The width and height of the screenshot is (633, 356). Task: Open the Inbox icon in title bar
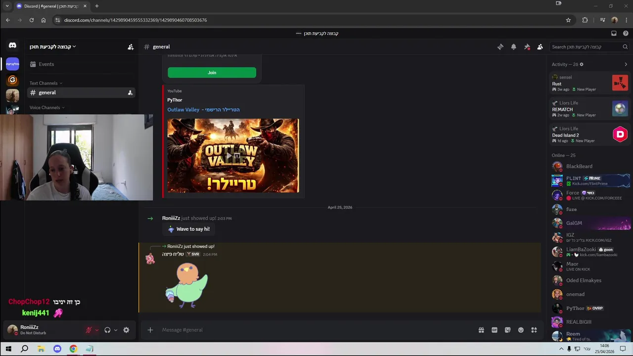click(614, 34)
